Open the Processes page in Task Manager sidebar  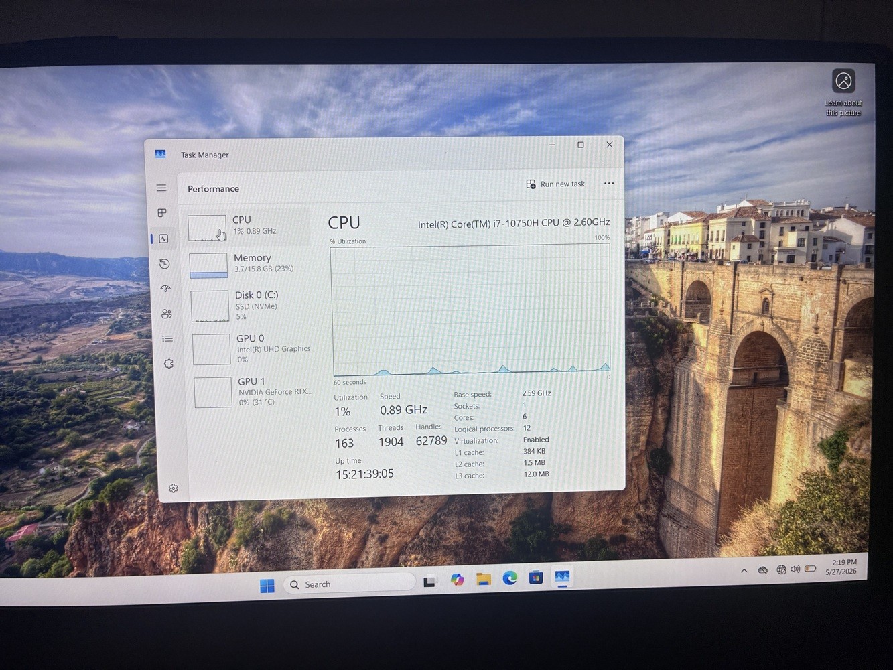click(x=162, y=213)
